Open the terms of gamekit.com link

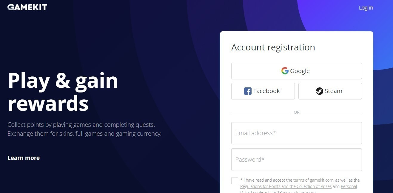point(313,180)
